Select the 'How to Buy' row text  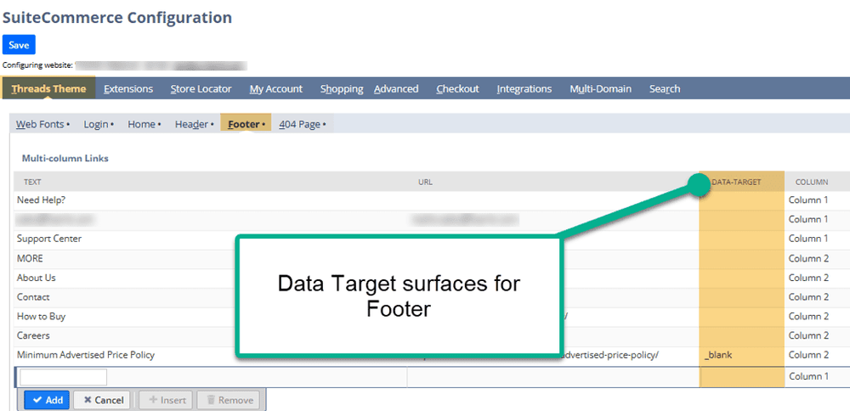pyautogui.click(x=41, y=316)
